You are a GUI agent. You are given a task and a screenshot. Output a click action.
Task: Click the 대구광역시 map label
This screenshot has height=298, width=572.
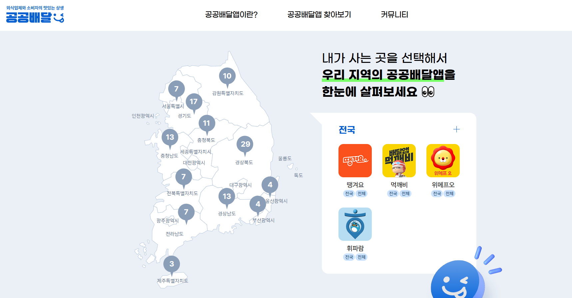[241, 185]
